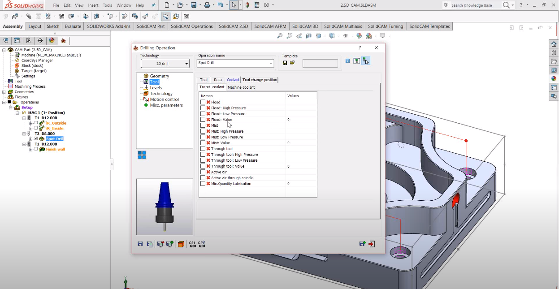Collapse the CAM-Part (2.5D_CAM) node

4,50
